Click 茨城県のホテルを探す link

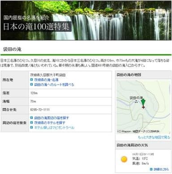point(50,123)
